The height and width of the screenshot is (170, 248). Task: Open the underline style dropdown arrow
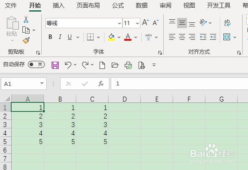(78, 37)
